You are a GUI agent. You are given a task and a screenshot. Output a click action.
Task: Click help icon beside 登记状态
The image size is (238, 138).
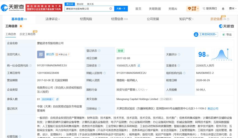click(x=99, y=51)
